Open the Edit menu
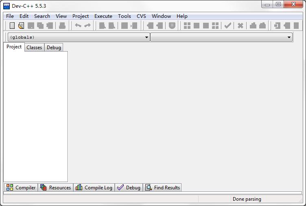The width and height of the screenshot is (306, 206). click(x=24, y=16)
